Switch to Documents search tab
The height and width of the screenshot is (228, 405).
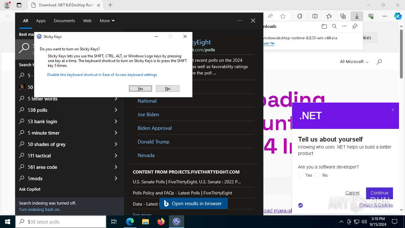pos(64,21)
